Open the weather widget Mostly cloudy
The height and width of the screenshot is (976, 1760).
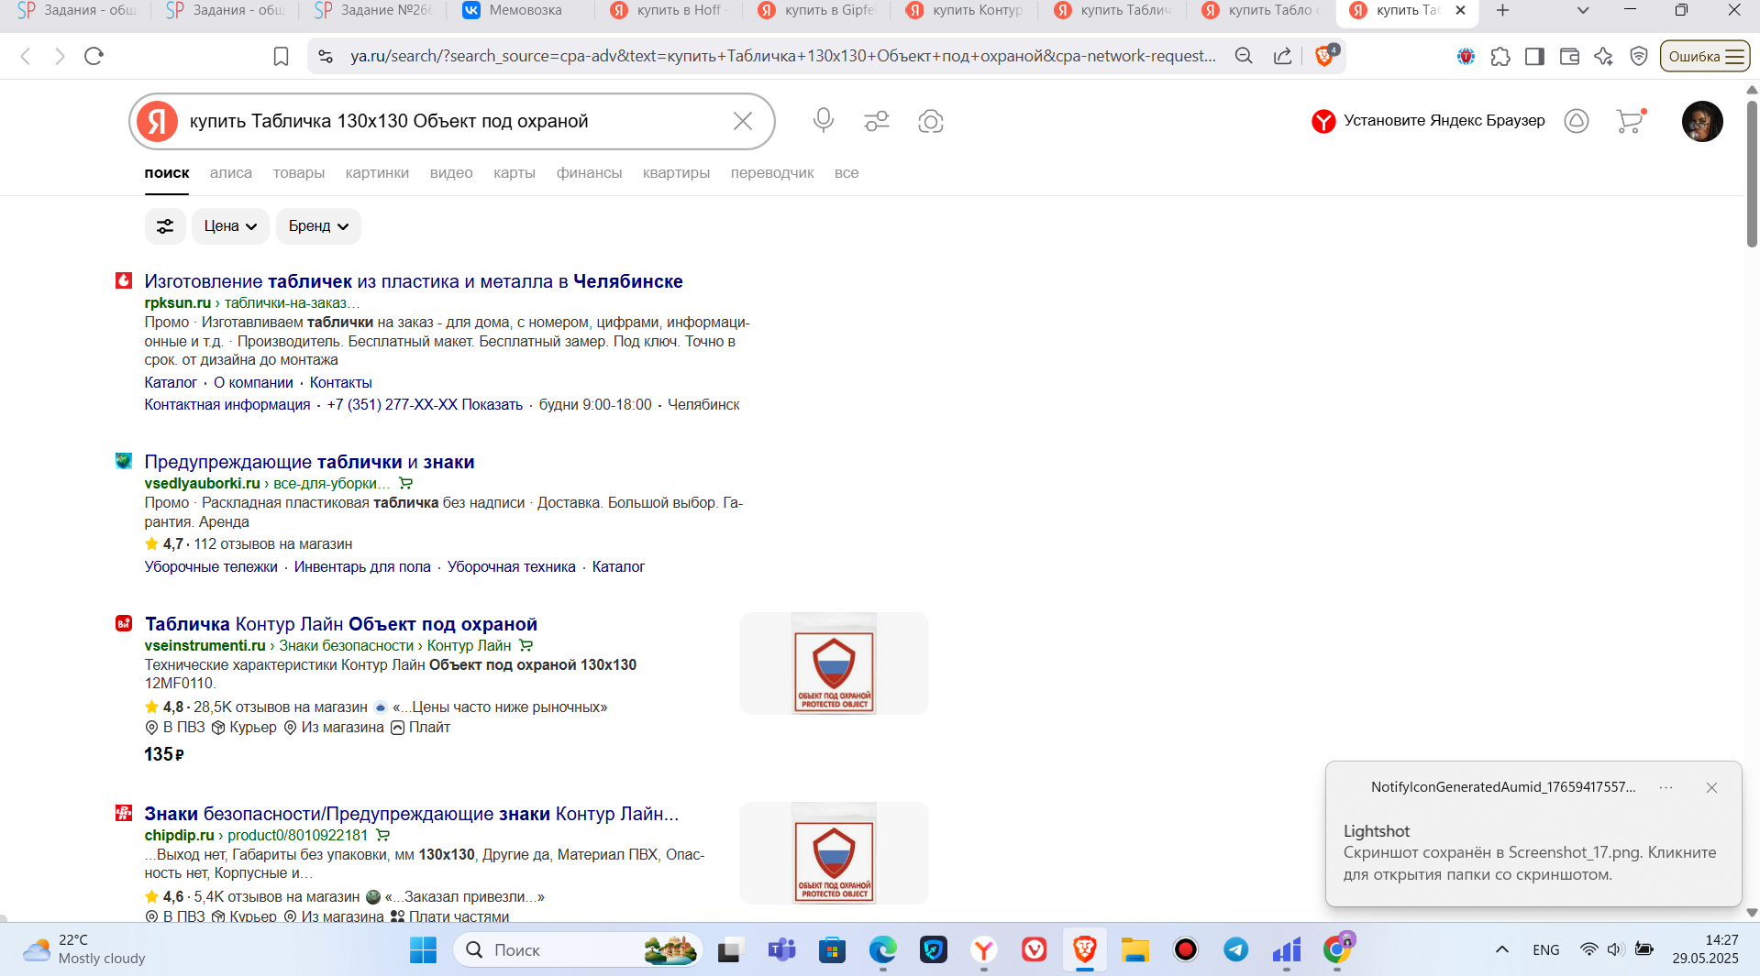[84, 949]
